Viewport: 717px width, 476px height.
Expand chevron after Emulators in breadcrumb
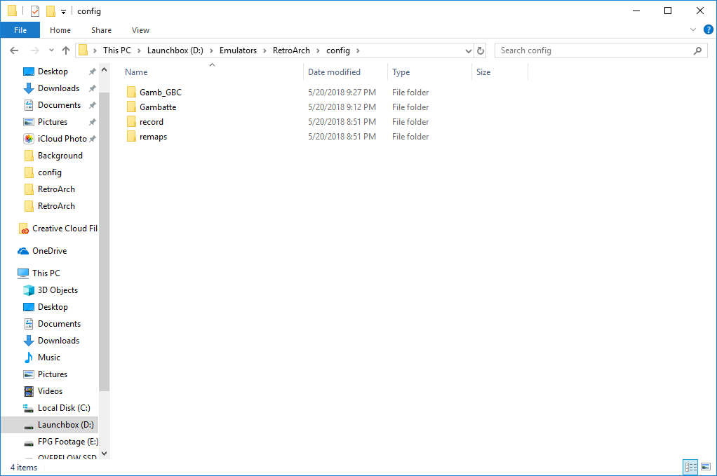click(264, 50)
